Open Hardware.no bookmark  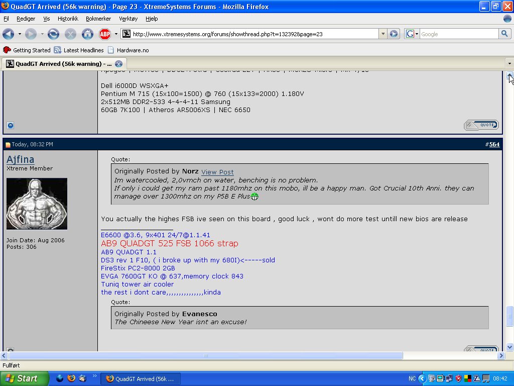pyautogui.click(x=128, y=50)
